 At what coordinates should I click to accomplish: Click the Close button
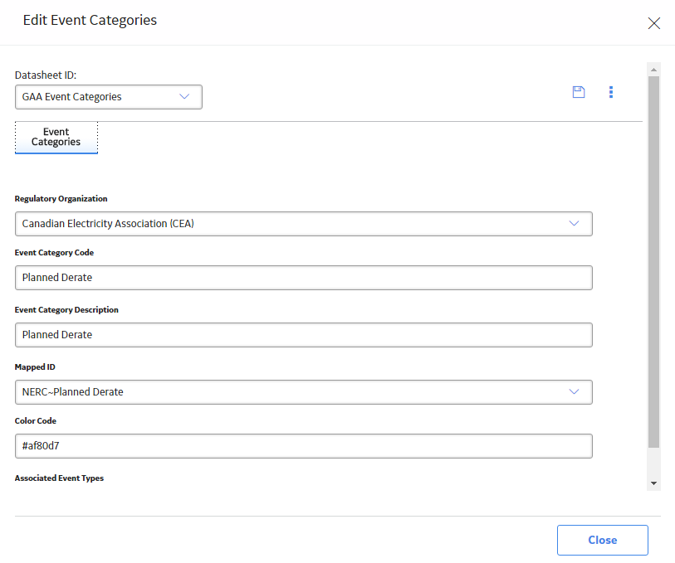(602, 540)
